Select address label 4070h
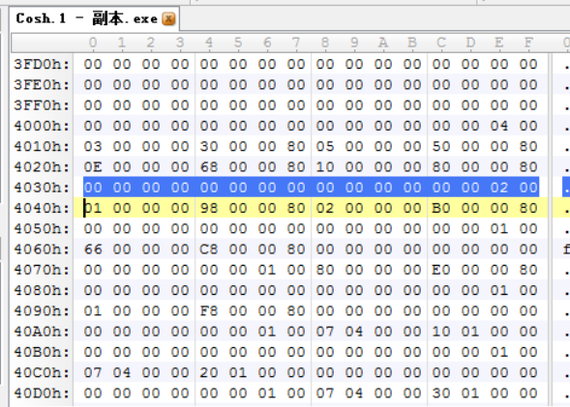Image resolution: width=570 pixels, height=407 pixels. (42, 270)
